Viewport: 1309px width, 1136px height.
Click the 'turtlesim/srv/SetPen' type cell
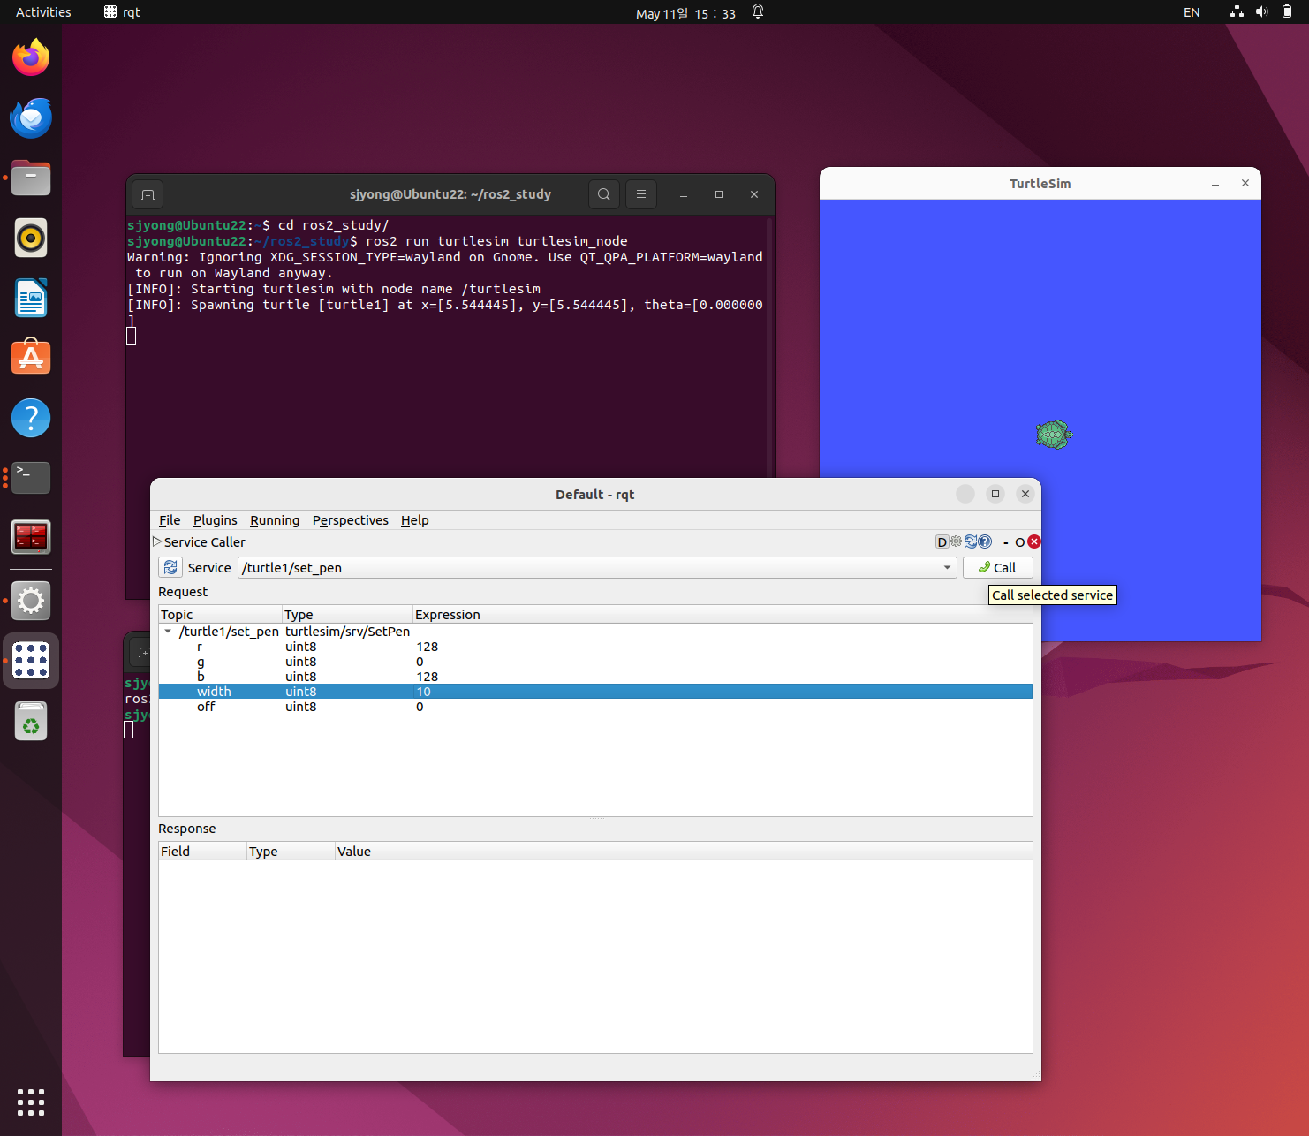(x=347, y=632)
